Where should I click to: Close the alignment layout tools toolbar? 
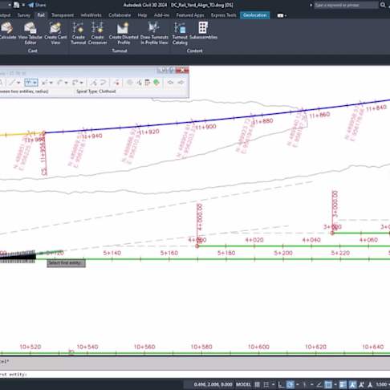[x=183, y=70]
